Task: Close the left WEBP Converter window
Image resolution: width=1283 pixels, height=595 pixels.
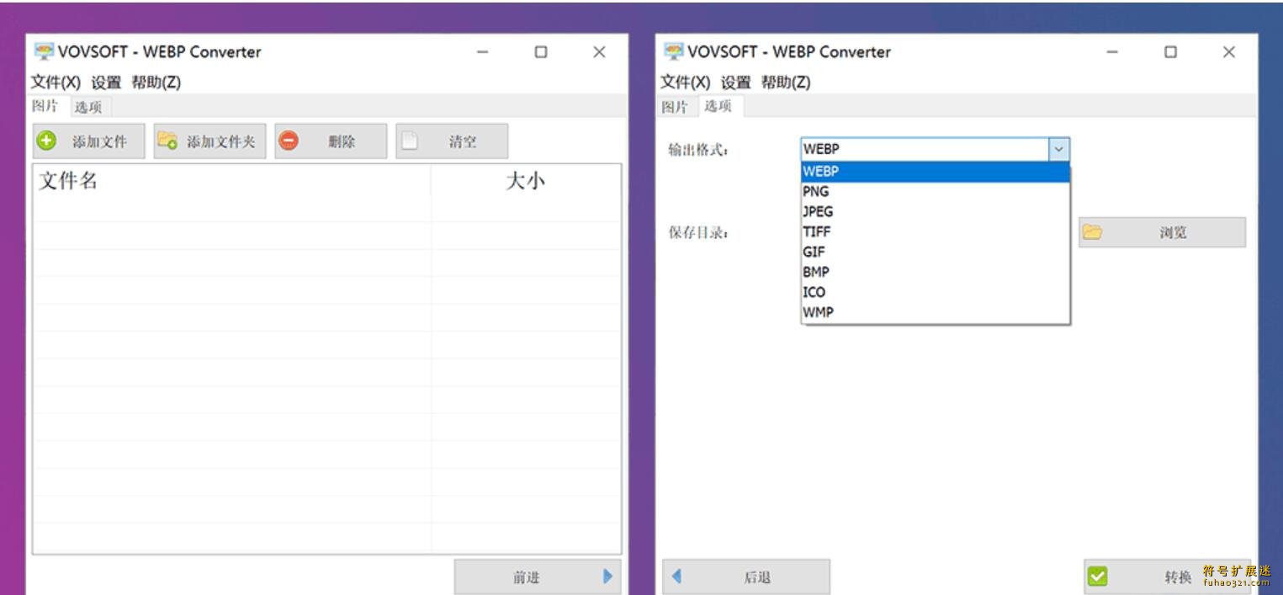Action: click(x=599, y=52)
